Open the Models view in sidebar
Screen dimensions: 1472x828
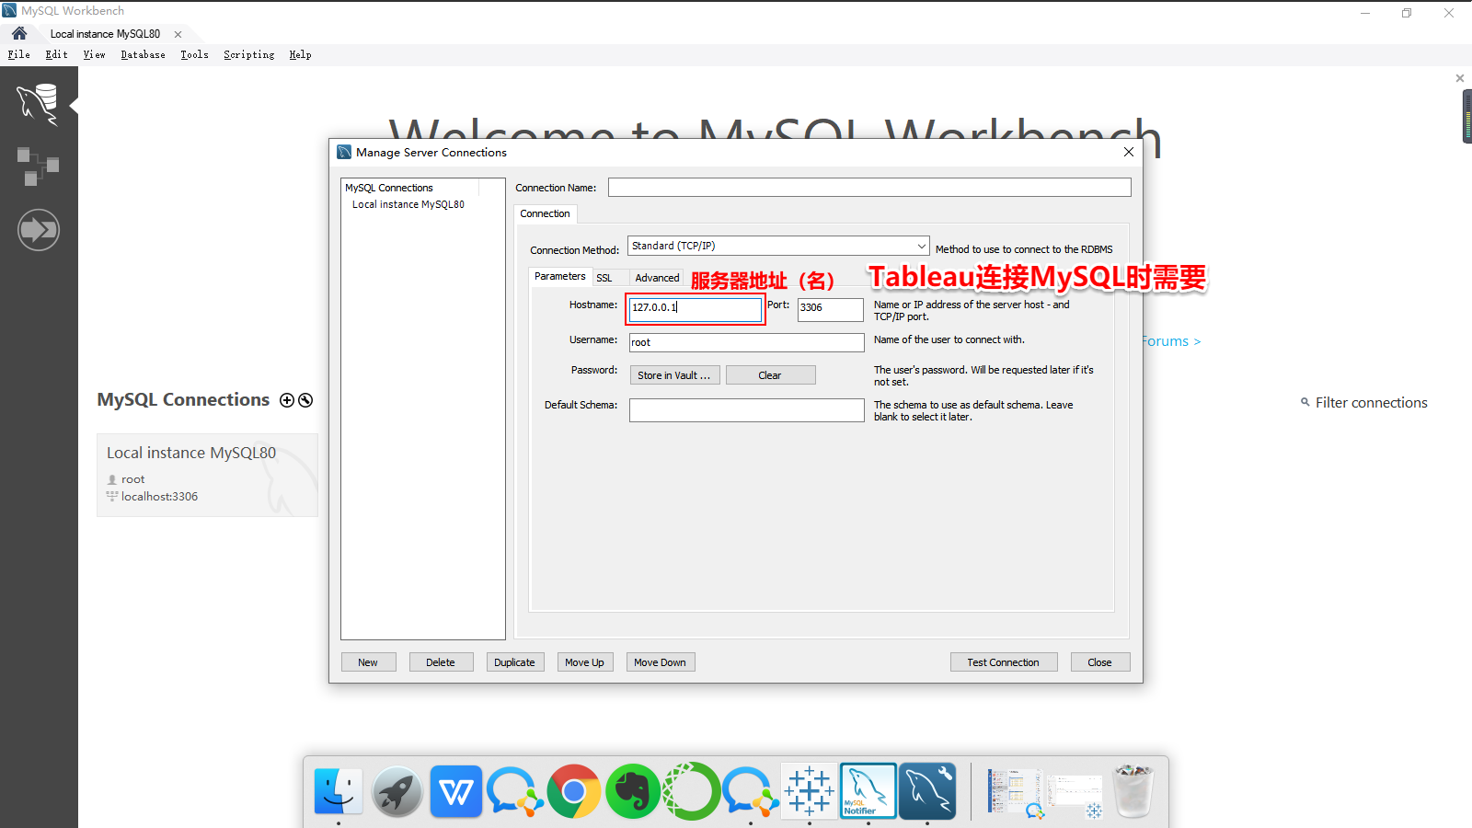click(x=38, y=167)
